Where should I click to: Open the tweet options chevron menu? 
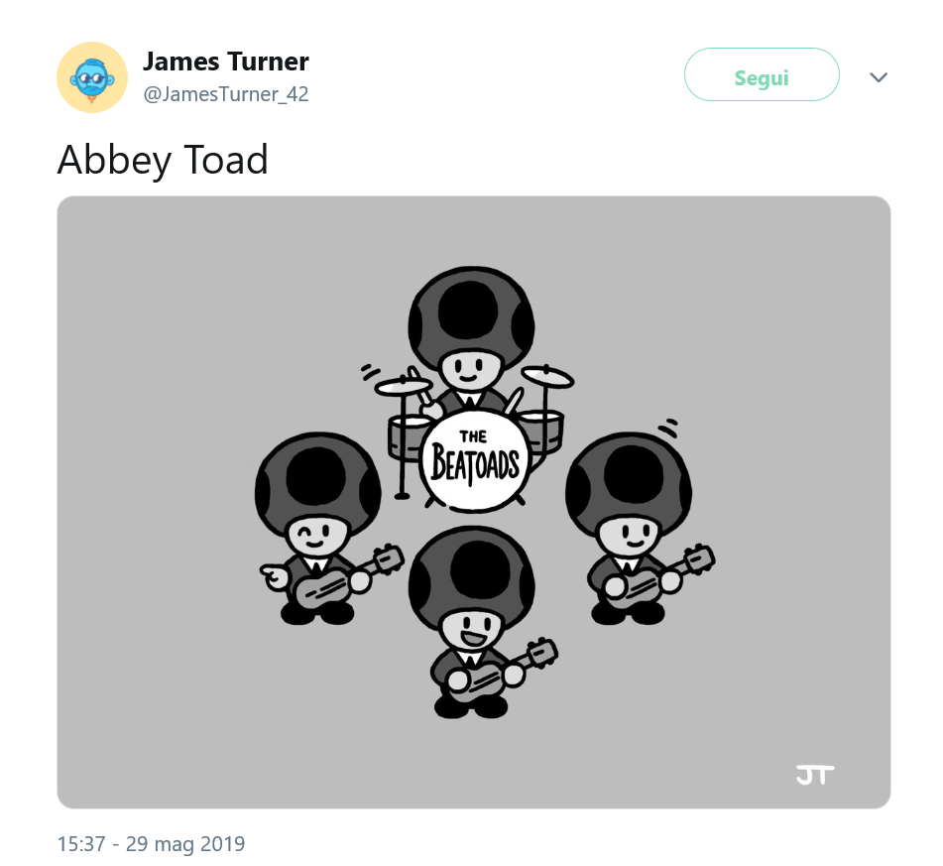pos(878,77)
